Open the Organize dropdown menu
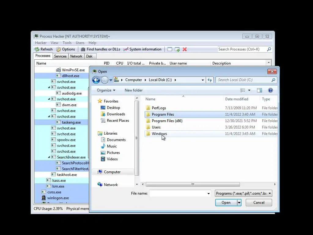This screenshot has width=313, height=235. [x=106, y=90]
